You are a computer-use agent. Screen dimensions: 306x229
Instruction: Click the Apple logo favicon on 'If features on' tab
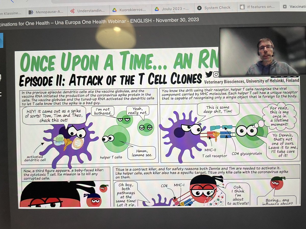click(242, 7)
